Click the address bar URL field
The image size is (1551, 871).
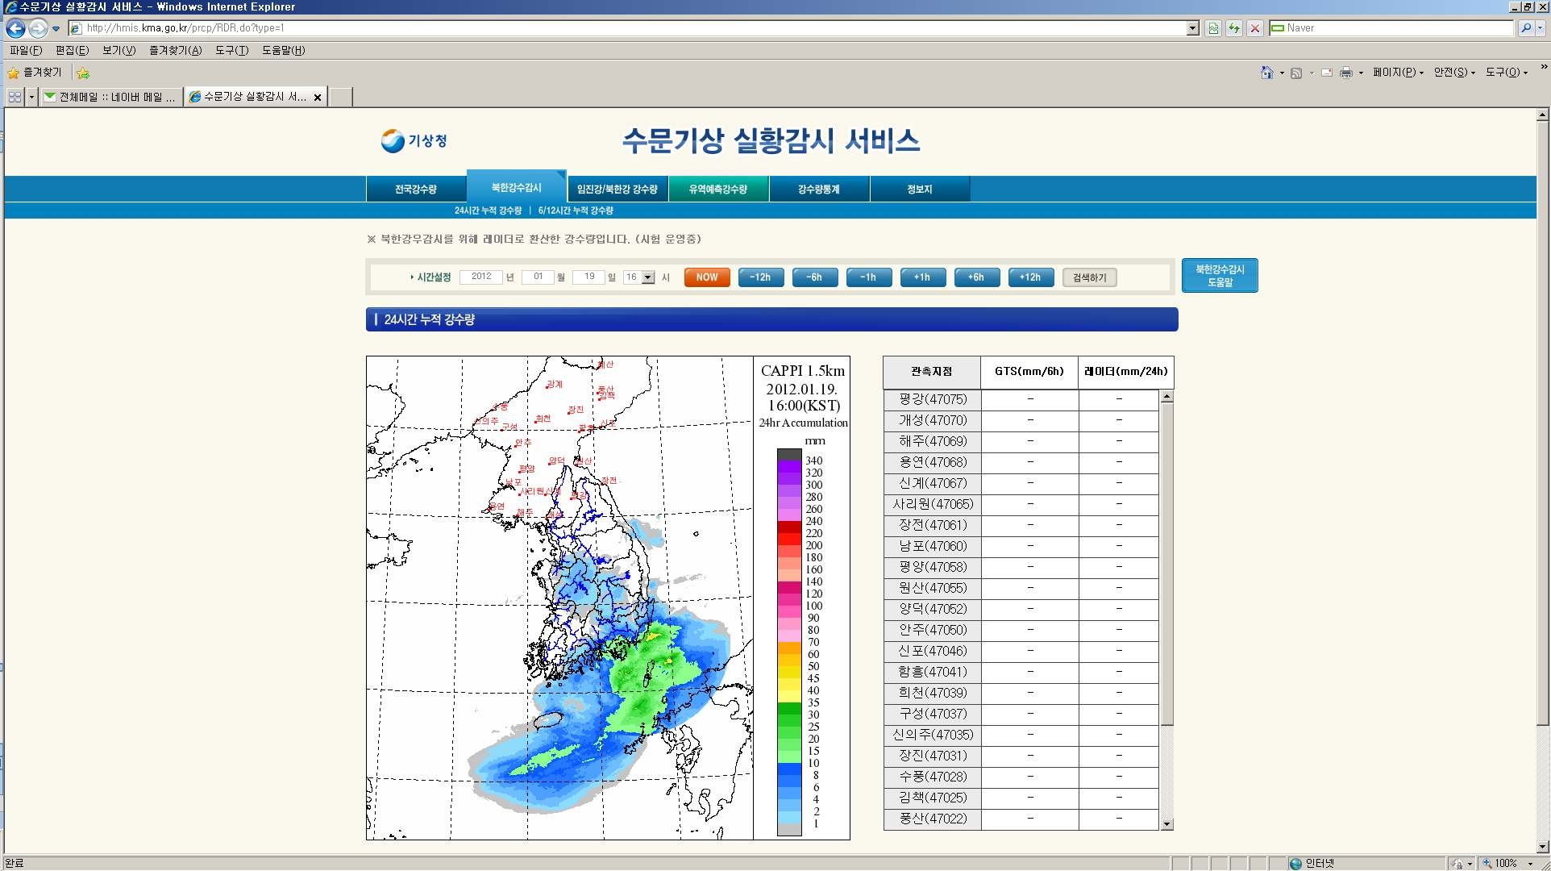pos(629,28)
